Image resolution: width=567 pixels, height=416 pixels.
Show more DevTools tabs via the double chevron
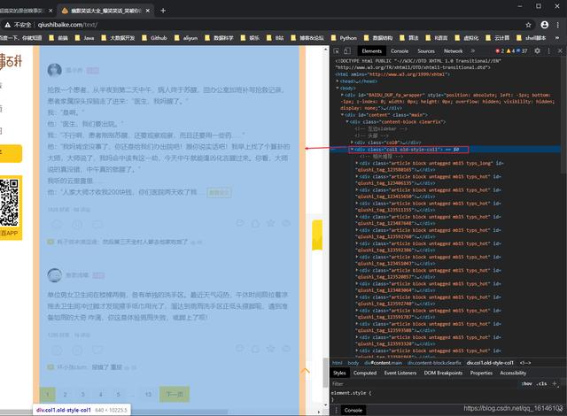(x=473, y=51)
